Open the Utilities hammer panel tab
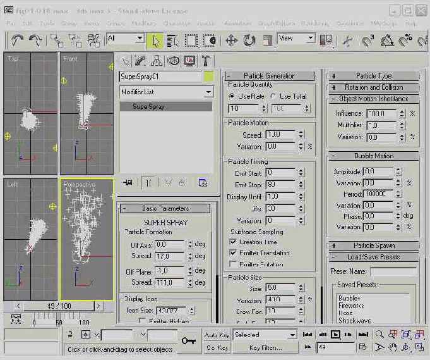The height and width of the screenshot is (360, 430). click(206, 61)
